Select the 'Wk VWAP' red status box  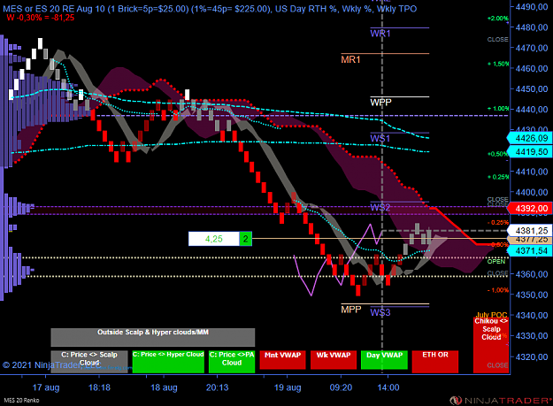pos(334,360)
